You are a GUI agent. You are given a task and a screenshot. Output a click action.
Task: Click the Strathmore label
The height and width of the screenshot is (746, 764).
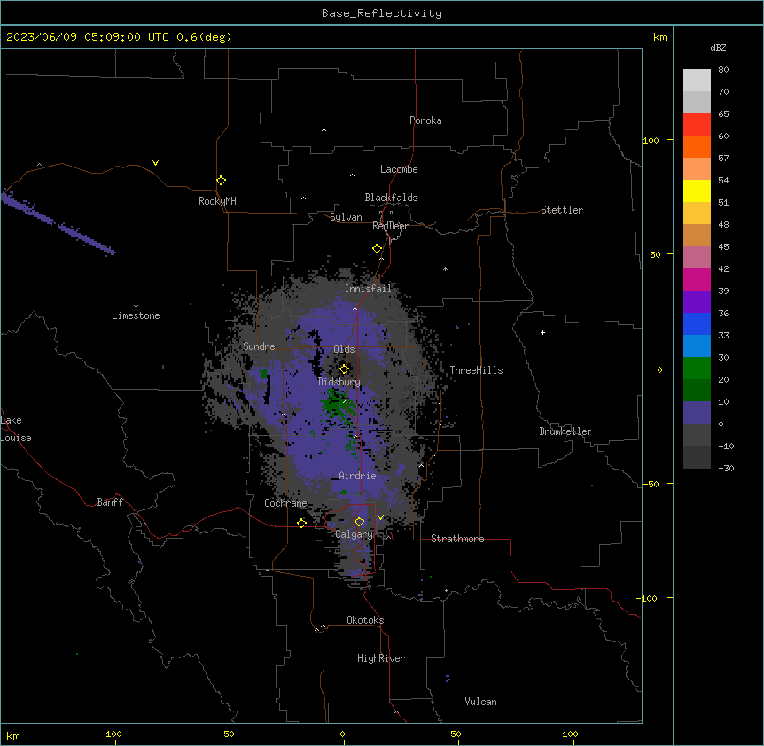click(457, 539)
